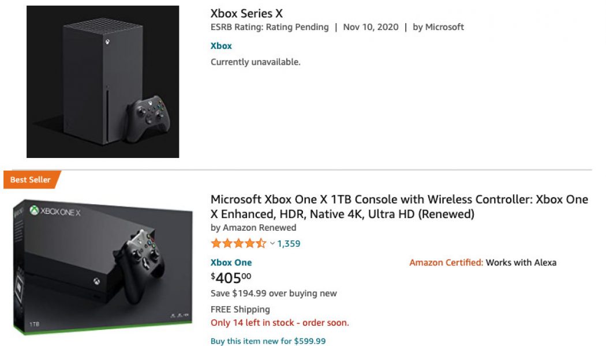Click the first star in the rating row

click(x=215, y=243)
